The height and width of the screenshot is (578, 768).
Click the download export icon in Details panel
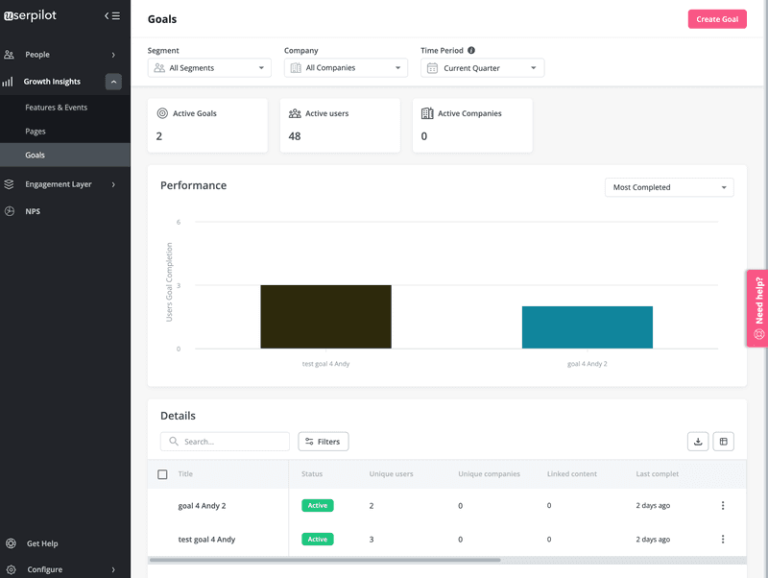(x=698, y=441)
